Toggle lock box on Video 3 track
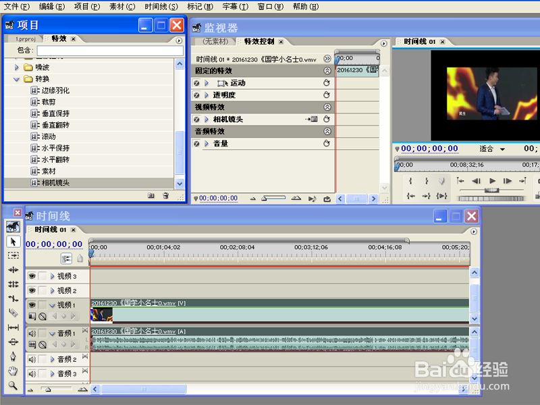This screenshot has height=405, width=540. 43,276
